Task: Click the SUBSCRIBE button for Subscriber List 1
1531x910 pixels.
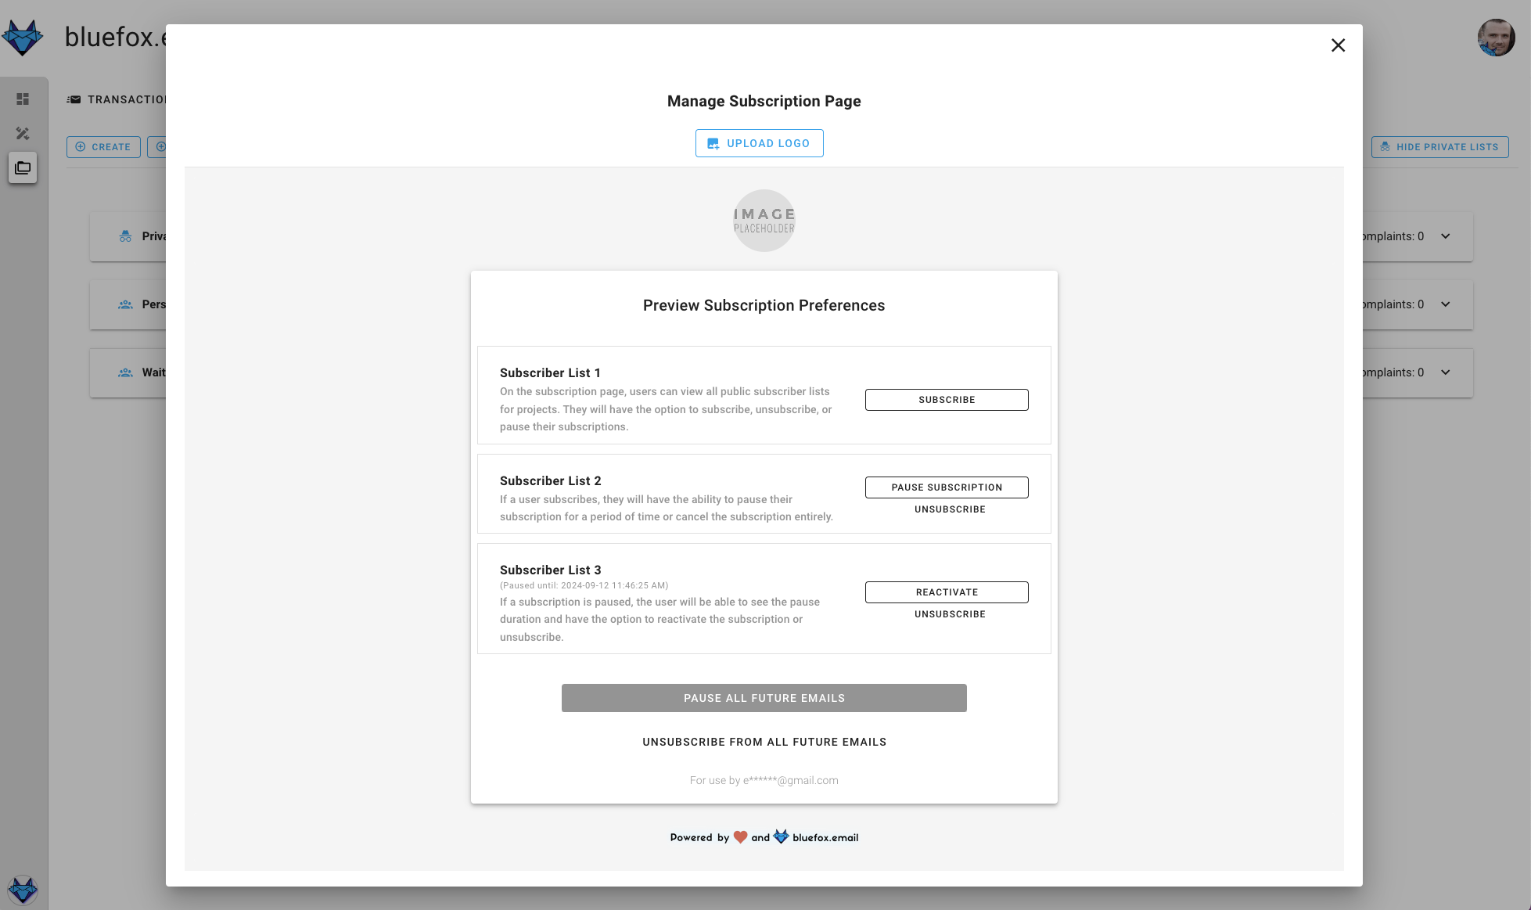Action: click(947, 399)
